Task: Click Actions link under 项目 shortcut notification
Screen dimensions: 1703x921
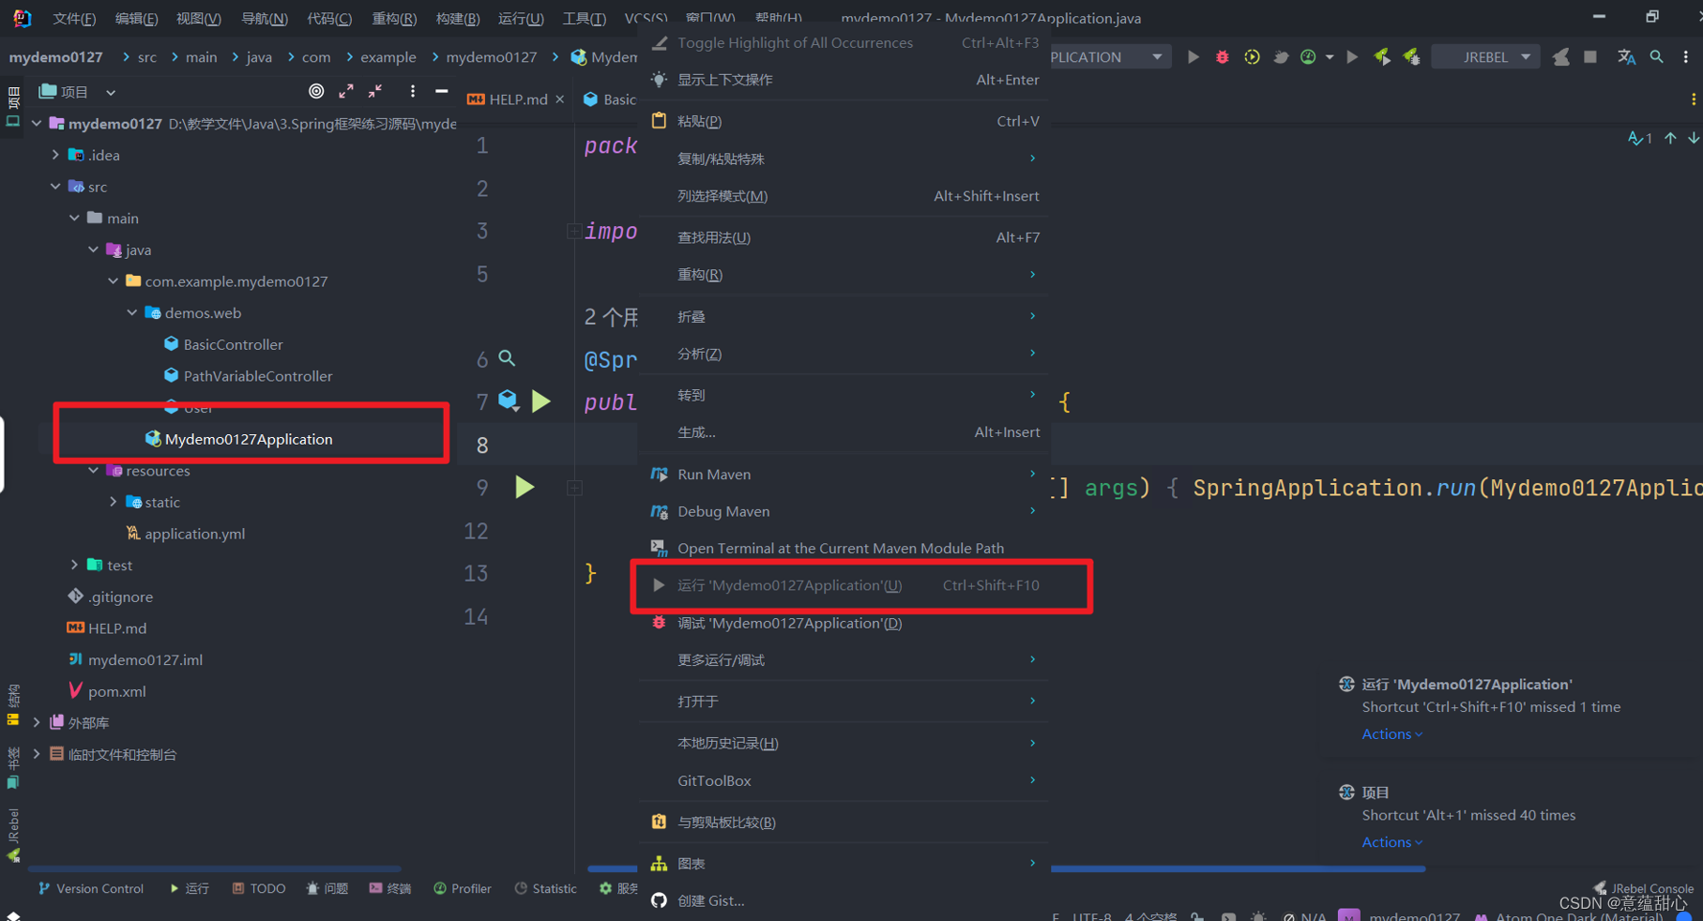Action: [1391, 842]
